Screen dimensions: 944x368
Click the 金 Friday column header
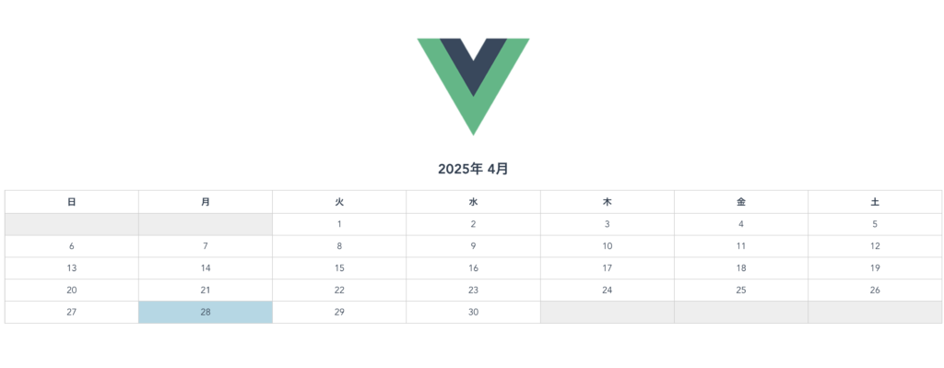tap(741, 202)
